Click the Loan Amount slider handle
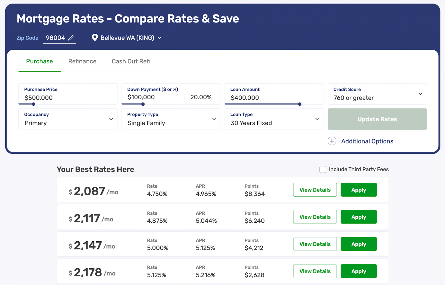The width and height of the screenshot is (445, 285). pyautogui.click(x=300, y=104)
